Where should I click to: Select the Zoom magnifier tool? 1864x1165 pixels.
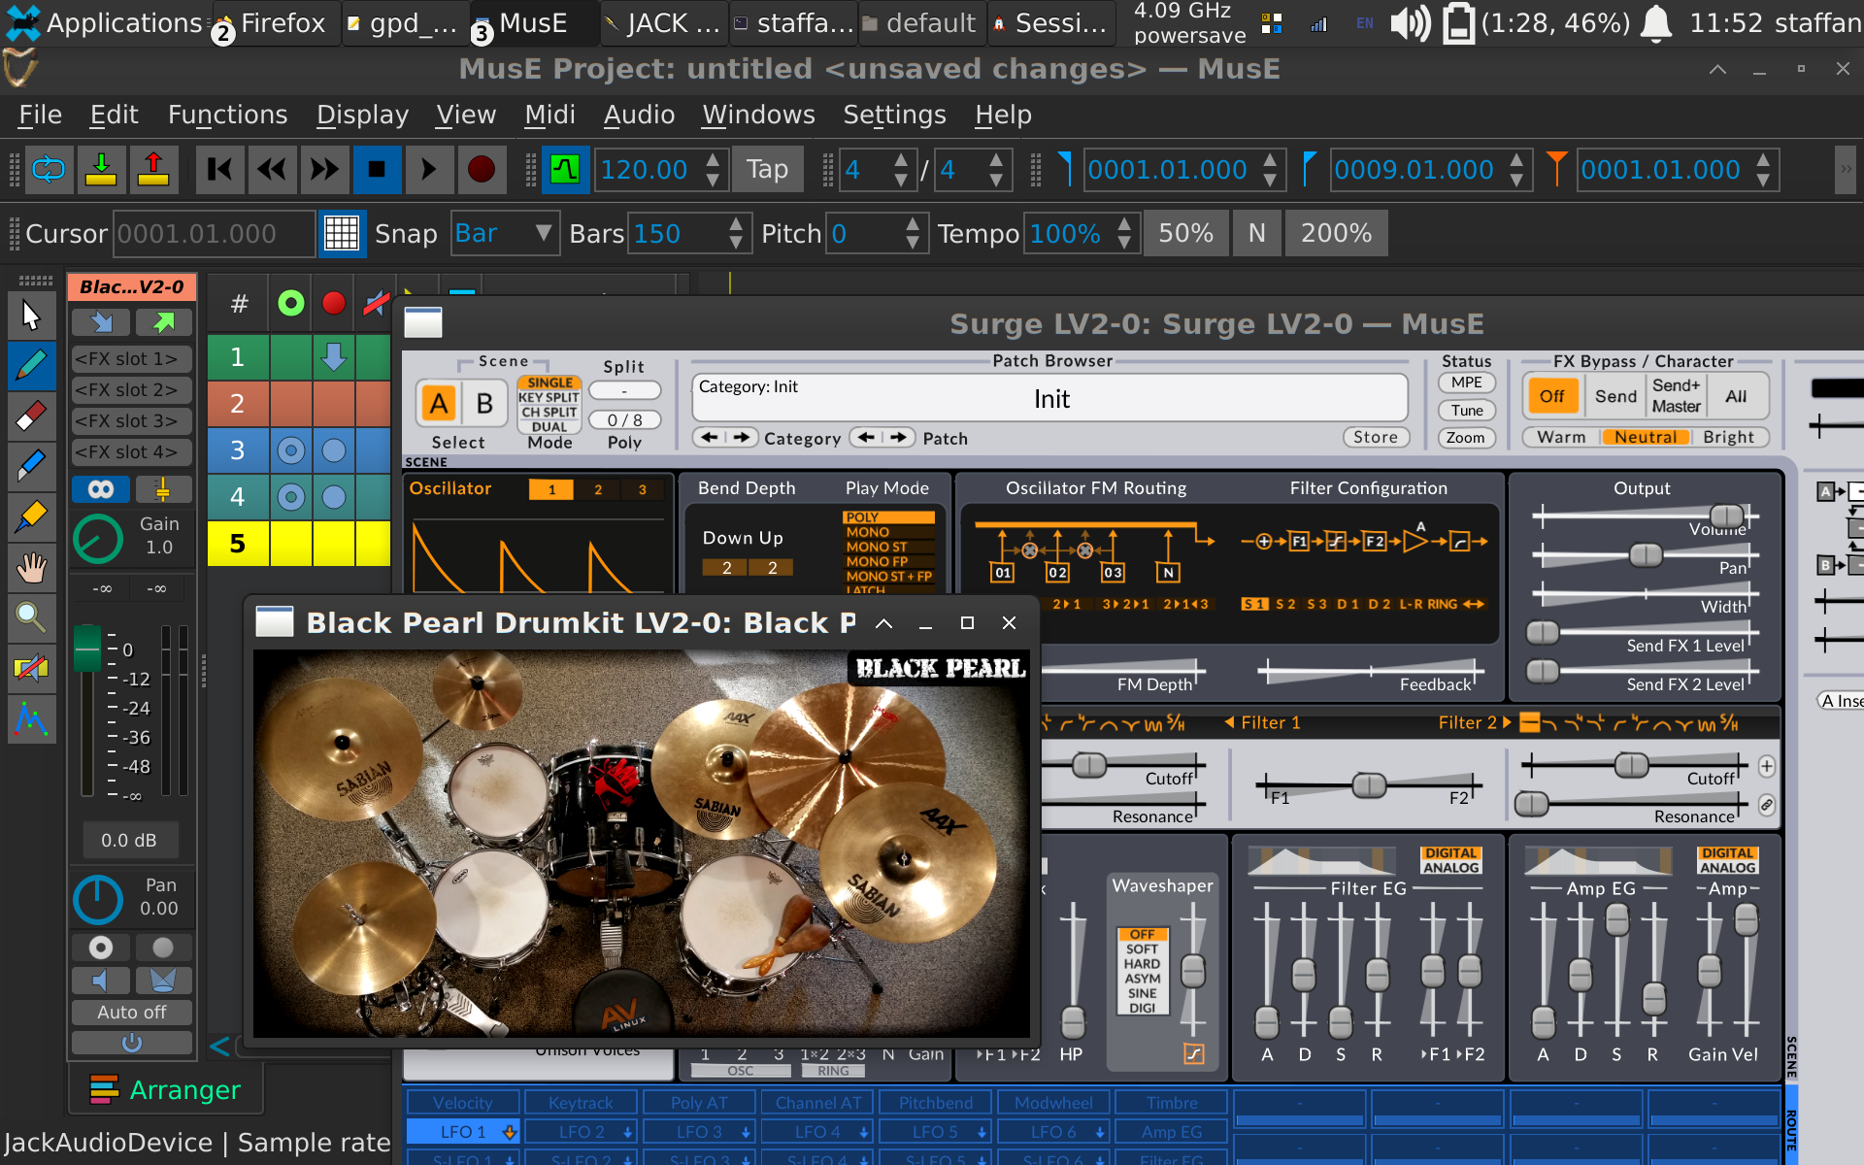pos(31,616)
